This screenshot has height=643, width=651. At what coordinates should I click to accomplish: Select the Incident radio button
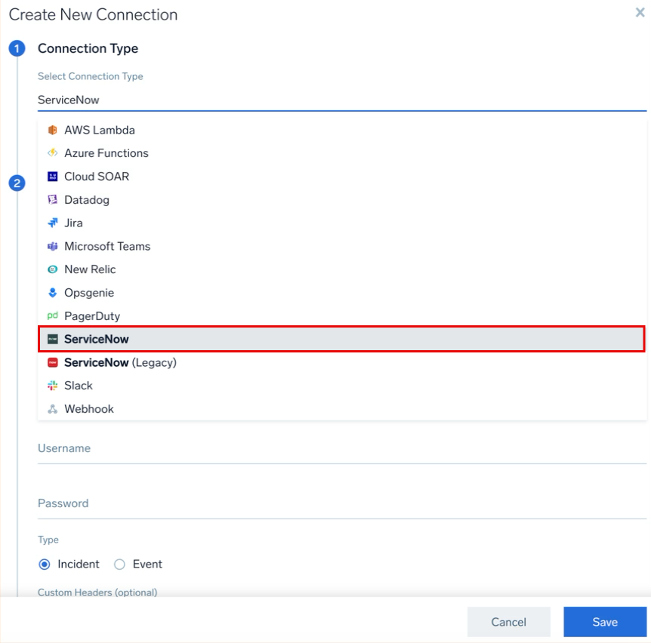click(x=45, y=565)
